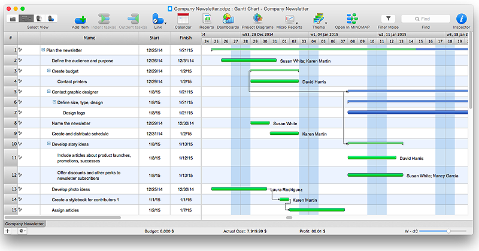Click the 1/7/15 finish date of Assign articles
This screenshot has height=251, width=479.
(x=186, y=210)
